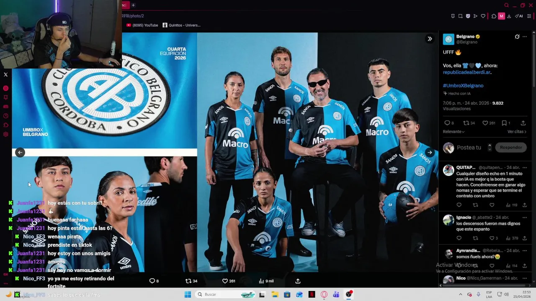Open the browser ad blocker shield icon
Image resolution: width=536 pixels, height=301 pixels.
click(468, 16)
